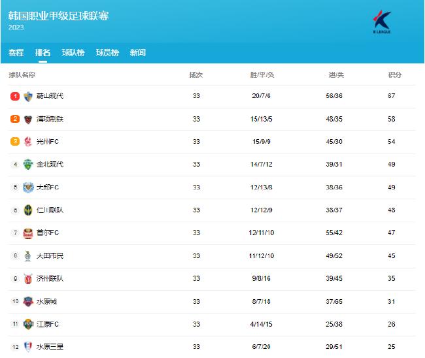Open team link 大田市民
The width and height of the screenshot is (425, 358).
(50, 256)
